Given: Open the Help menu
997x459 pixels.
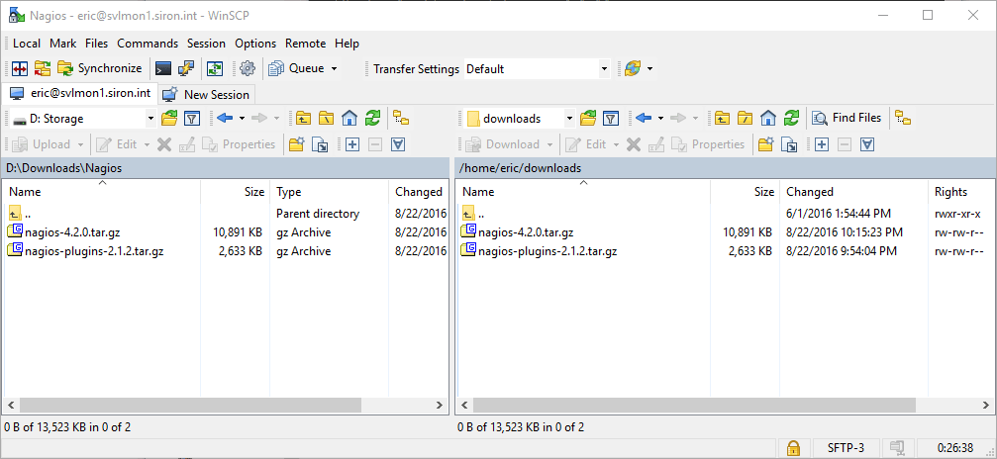Looking at the screenshot, I should tap(348, 44).
